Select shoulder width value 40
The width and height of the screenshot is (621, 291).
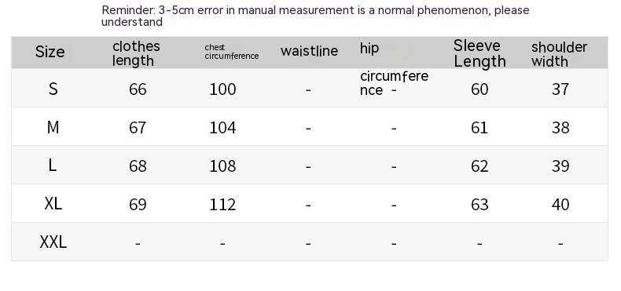tap(560, 205)
